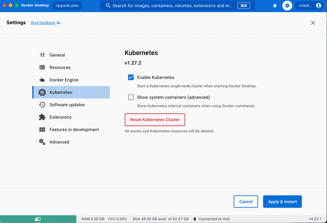This screenshot has height=223, width=327.
Task: Click the Resources disk icon
Action: click(42, 67)
